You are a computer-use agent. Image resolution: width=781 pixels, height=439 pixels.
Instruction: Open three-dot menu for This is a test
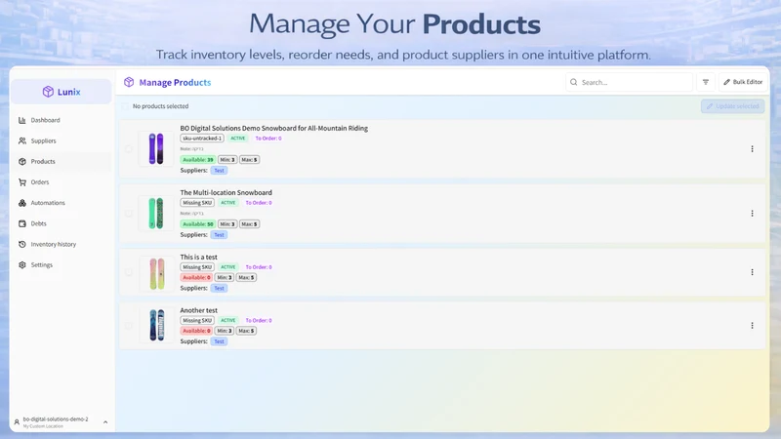752,272
